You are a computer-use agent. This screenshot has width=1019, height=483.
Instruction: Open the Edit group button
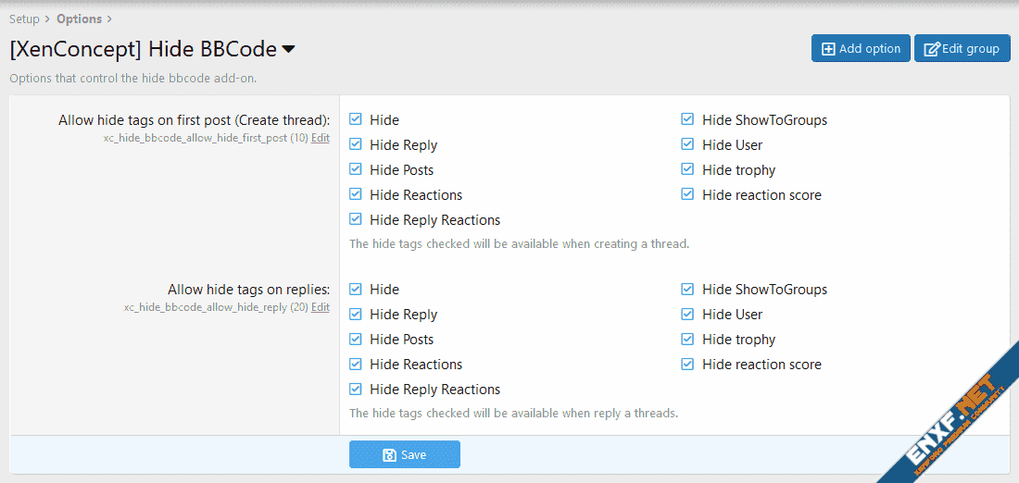click(x=962, y=49)
